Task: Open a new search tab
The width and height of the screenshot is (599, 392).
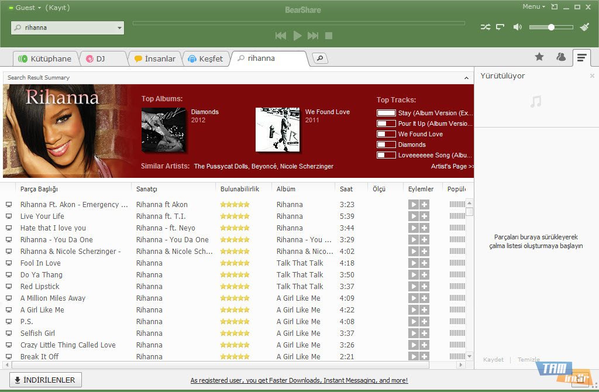Action: point(320,59)
